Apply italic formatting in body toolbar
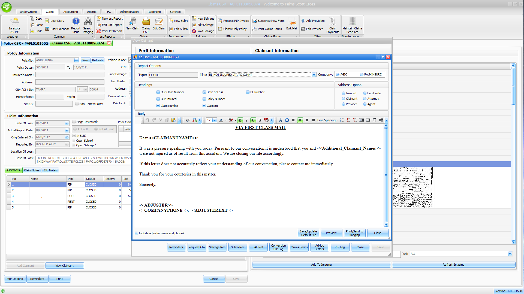The height and width of the screenshot is (294, 524). click(x=246, y=120)
